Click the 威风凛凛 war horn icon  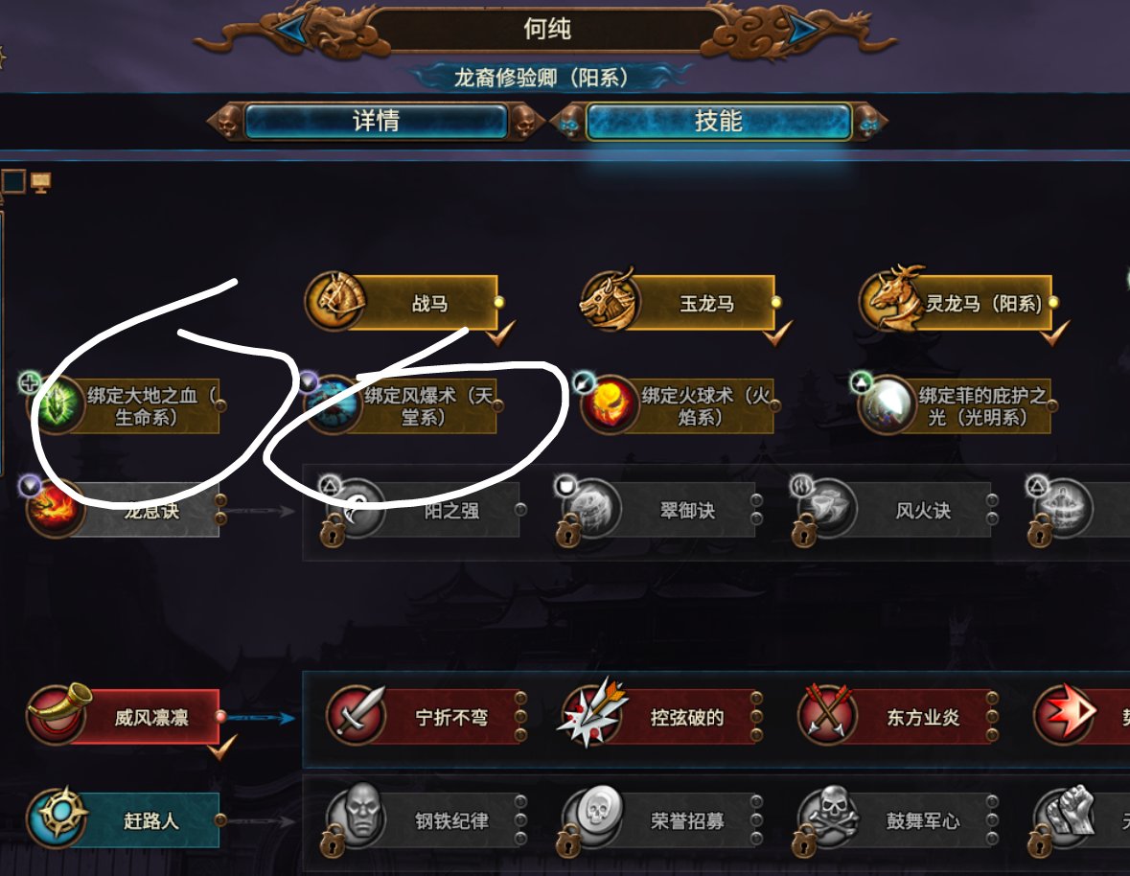coord(58,713)
